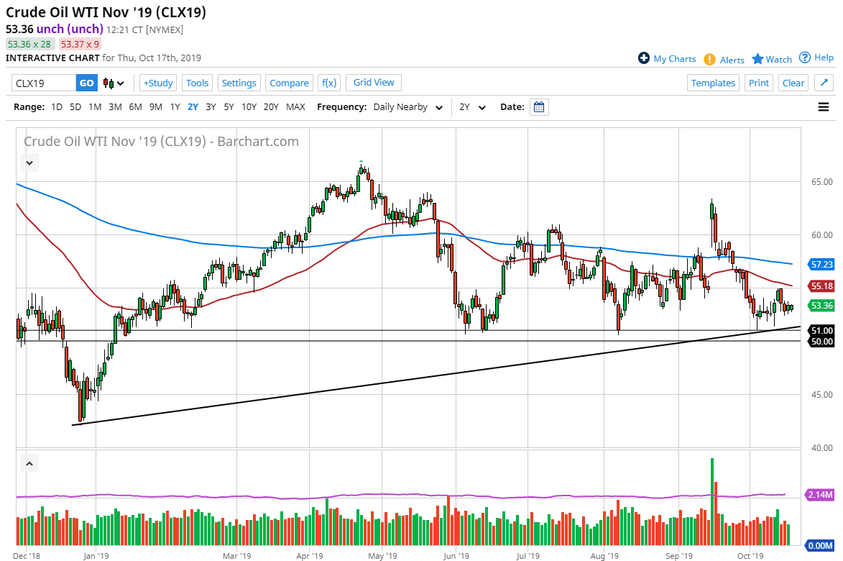Collapse the volume panel with its chevron
This screenshot has height=561, width=843.
(x=29, y=464)
